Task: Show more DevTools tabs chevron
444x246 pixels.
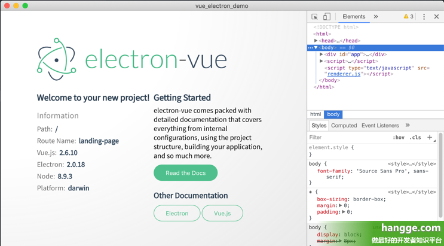Action: (x=376, y=16)
